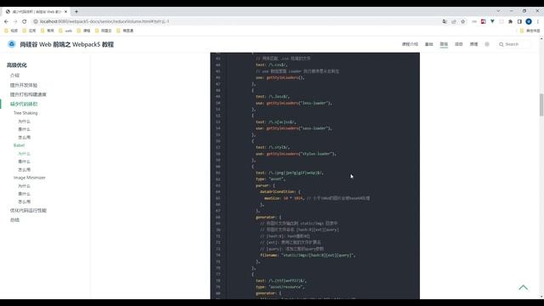The image size is (544, 306).
Task: Click the browser forward arrow
Action: coord(15,21)
